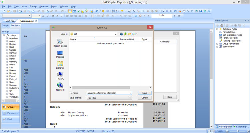
Task: Click the yellow funnel Select Expert icon
Action: coord(122,11)
